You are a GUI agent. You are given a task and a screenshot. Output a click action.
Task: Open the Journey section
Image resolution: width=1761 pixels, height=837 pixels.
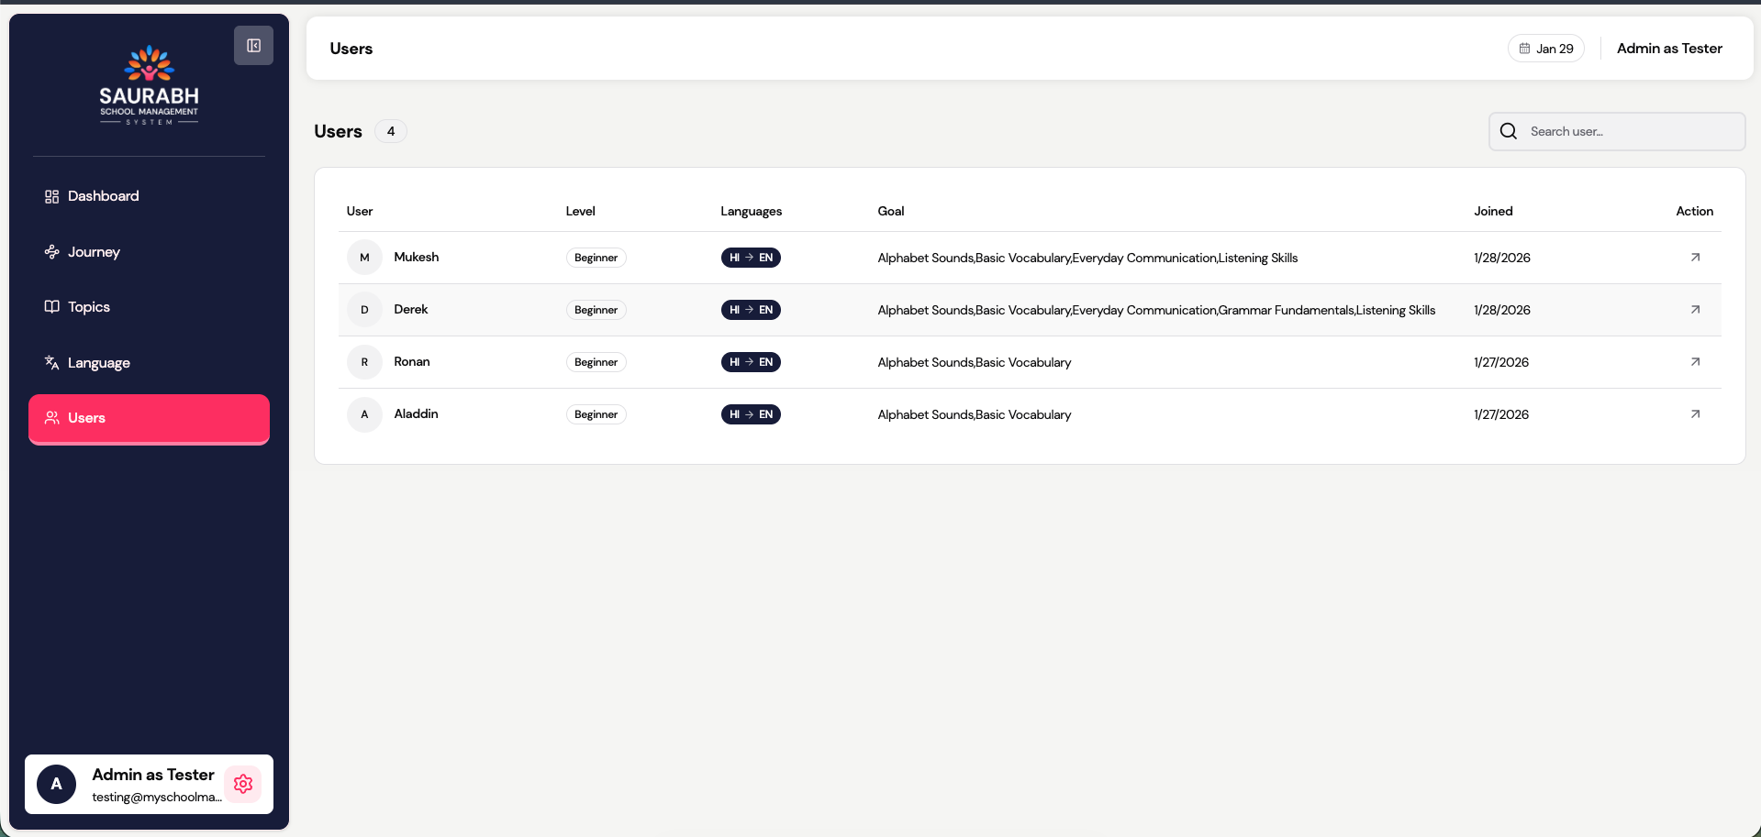(94, 252)
